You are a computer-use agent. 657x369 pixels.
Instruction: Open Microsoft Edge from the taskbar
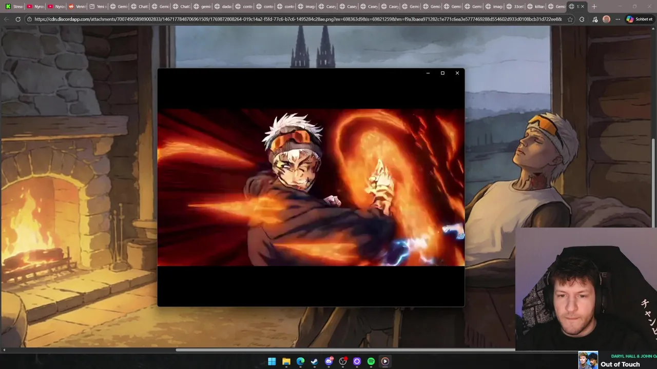[300, 361]
